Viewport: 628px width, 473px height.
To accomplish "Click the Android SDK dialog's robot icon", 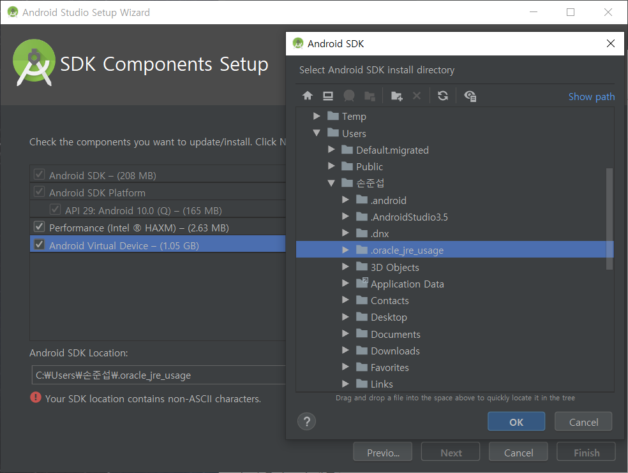I will tap(298, 43).
